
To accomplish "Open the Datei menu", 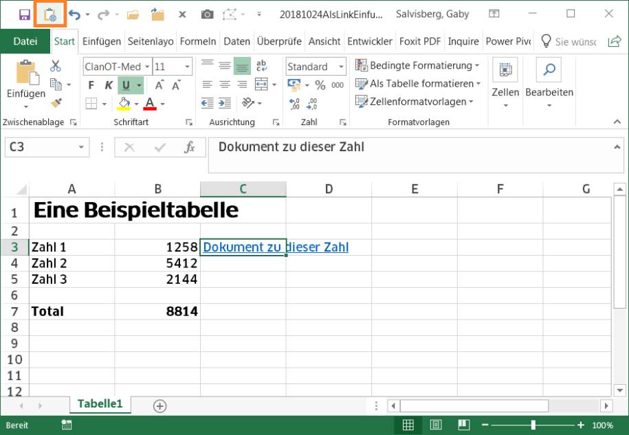I will (x=25, y=41).
